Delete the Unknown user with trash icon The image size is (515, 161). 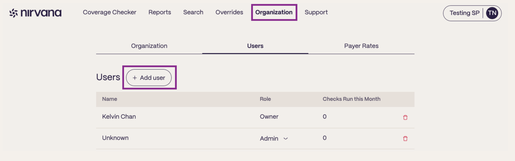coord(405,139)
